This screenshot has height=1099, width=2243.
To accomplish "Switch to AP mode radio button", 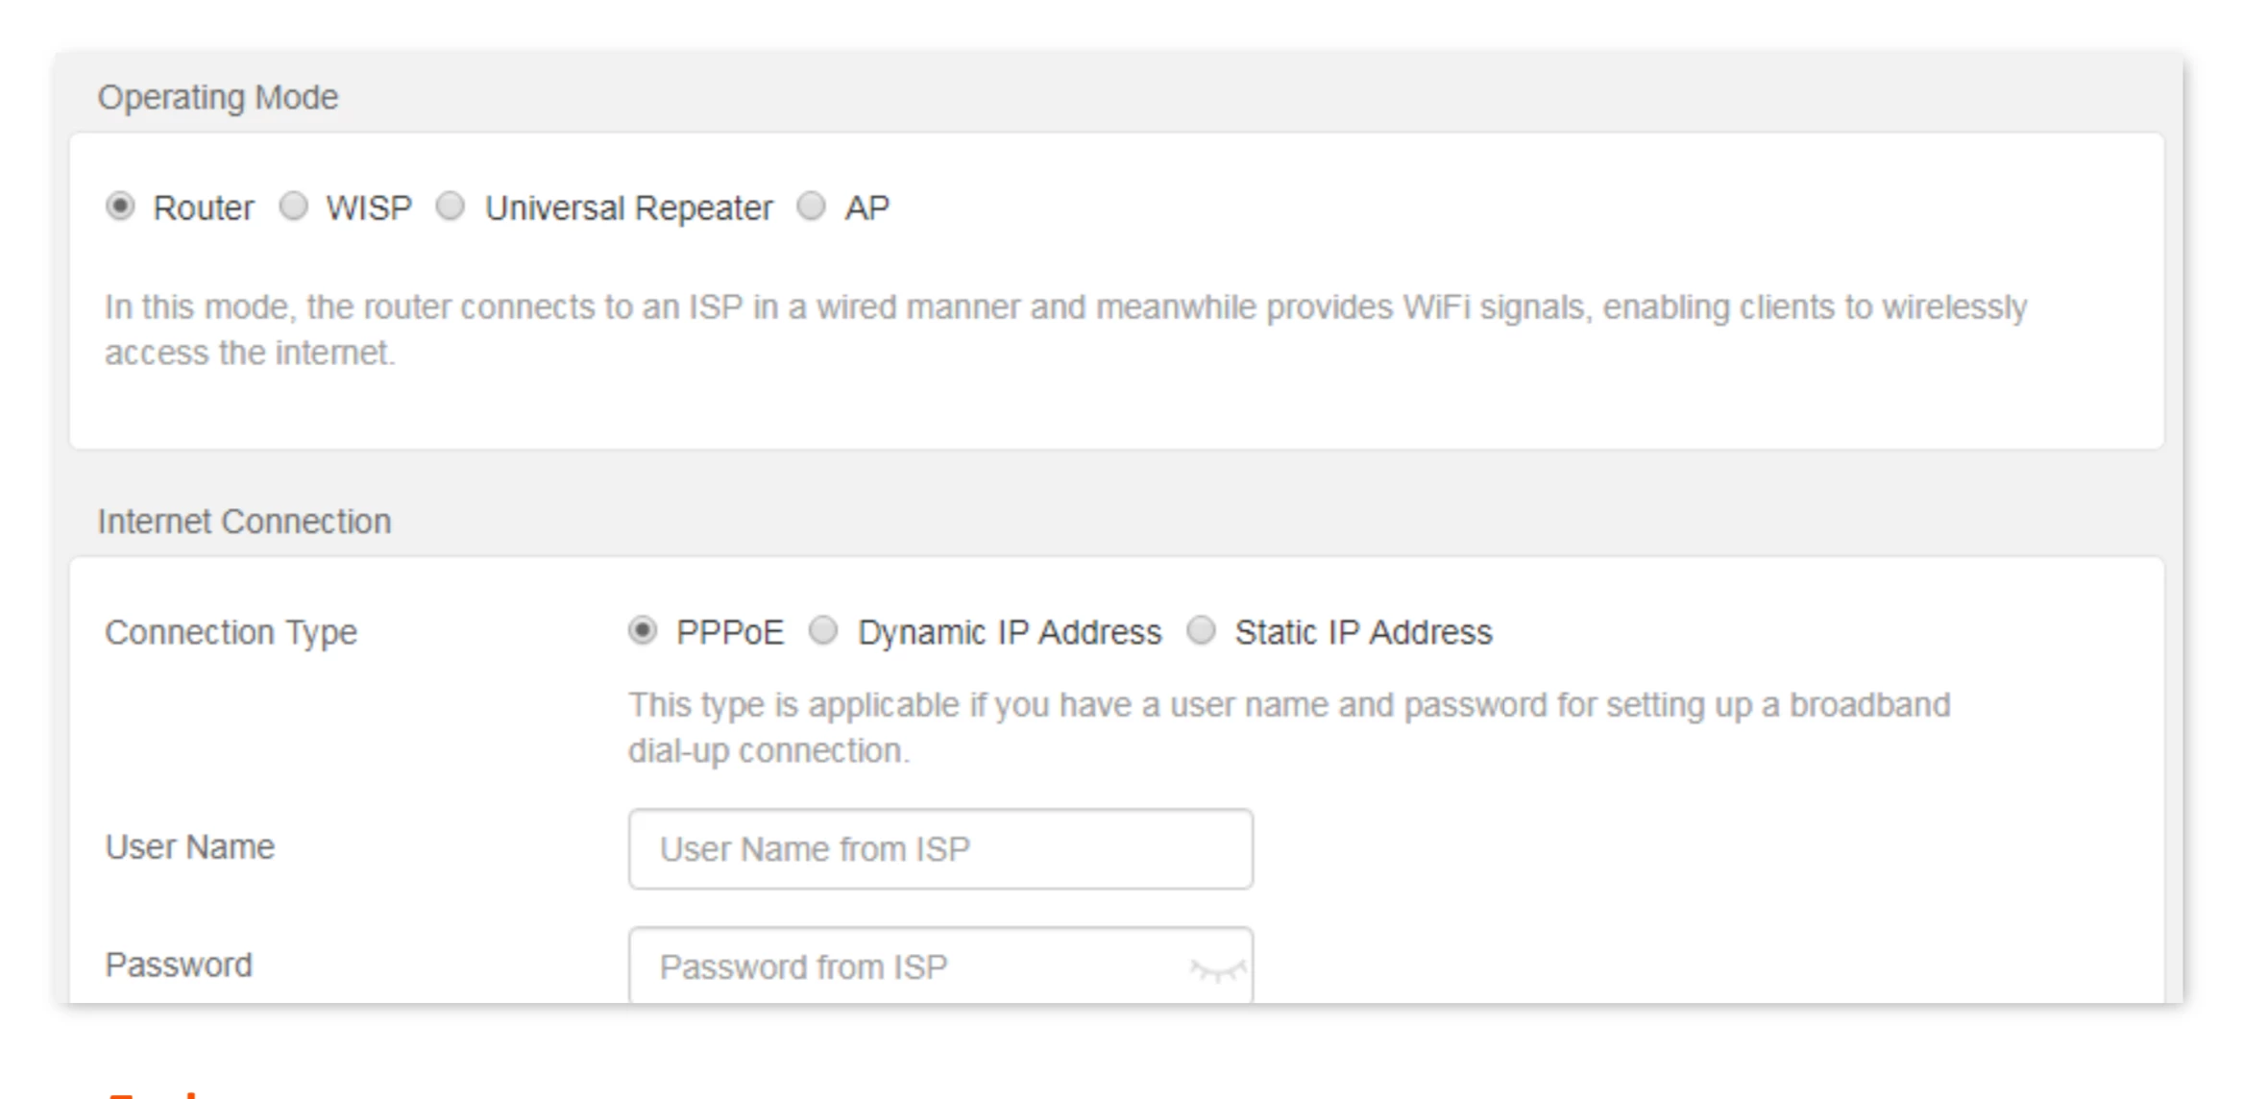I will (x=812, y=207).
